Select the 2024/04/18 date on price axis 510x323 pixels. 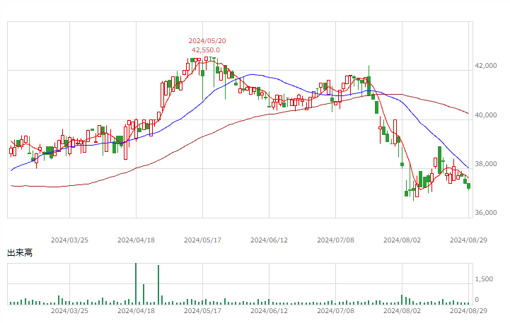click(136, 240)
